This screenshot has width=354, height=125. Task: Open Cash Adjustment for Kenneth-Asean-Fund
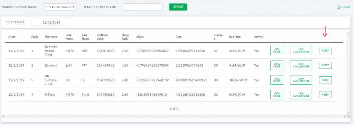tap(301, 50)
